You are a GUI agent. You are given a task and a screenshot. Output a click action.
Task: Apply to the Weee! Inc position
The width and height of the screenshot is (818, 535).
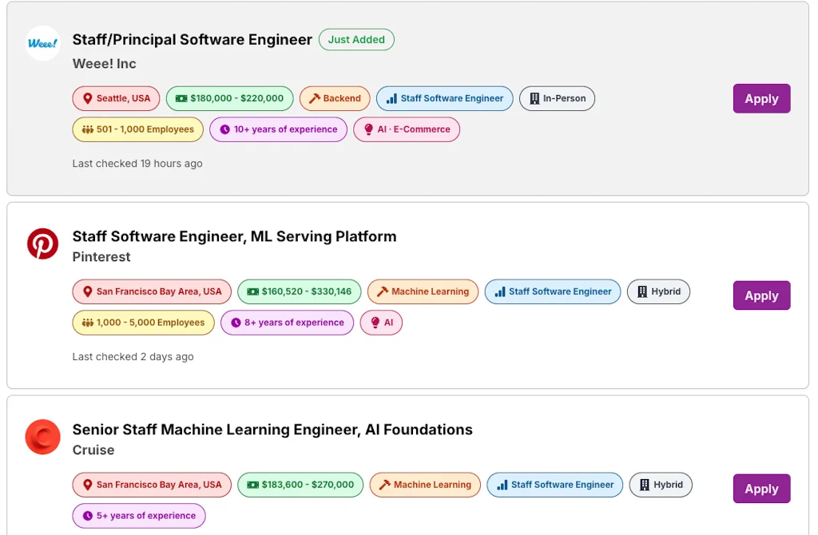point(760,98)
